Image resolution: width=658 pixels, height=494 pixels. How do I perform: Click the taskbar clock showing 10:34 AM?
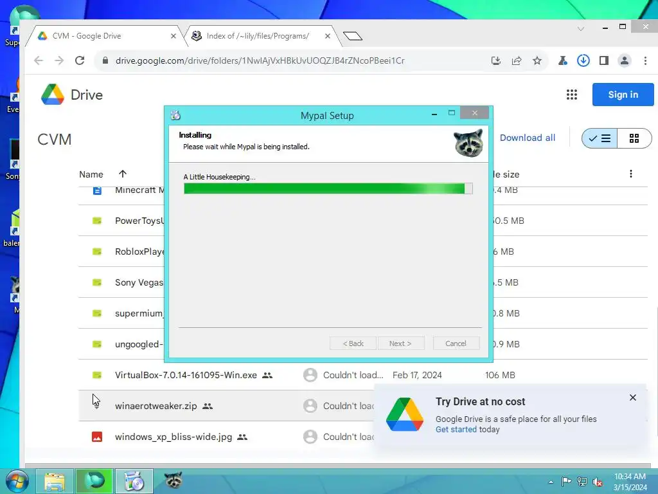click(x=630, y=482)
